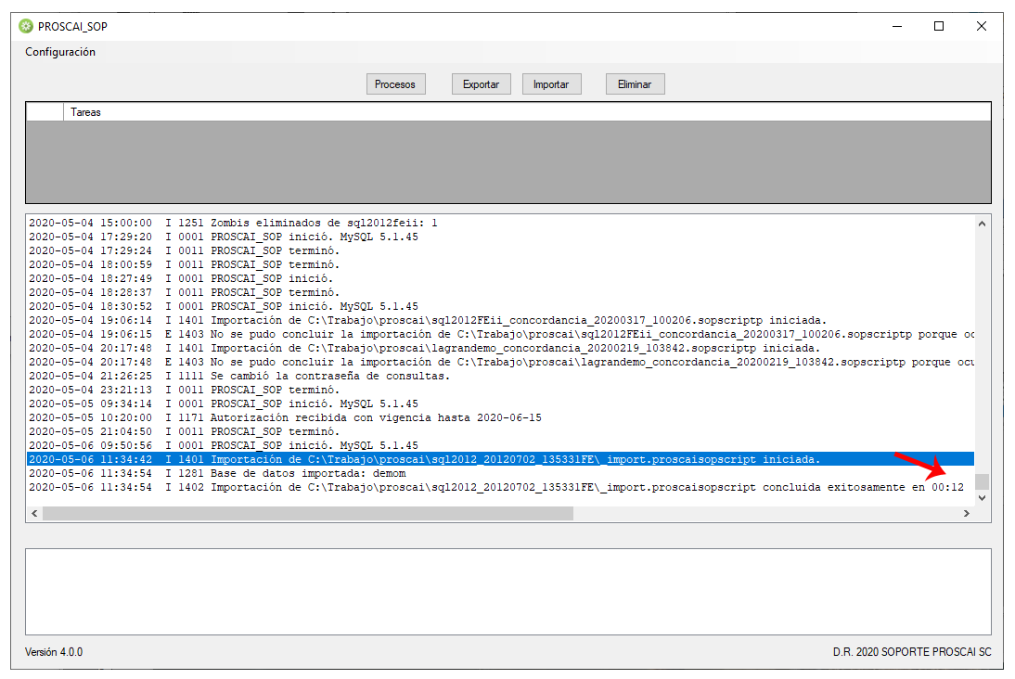Select the log line dated 2020-05-04 18:30:52
The height and width of the screenshot is (679, 1015).
[x=500, y=306]
